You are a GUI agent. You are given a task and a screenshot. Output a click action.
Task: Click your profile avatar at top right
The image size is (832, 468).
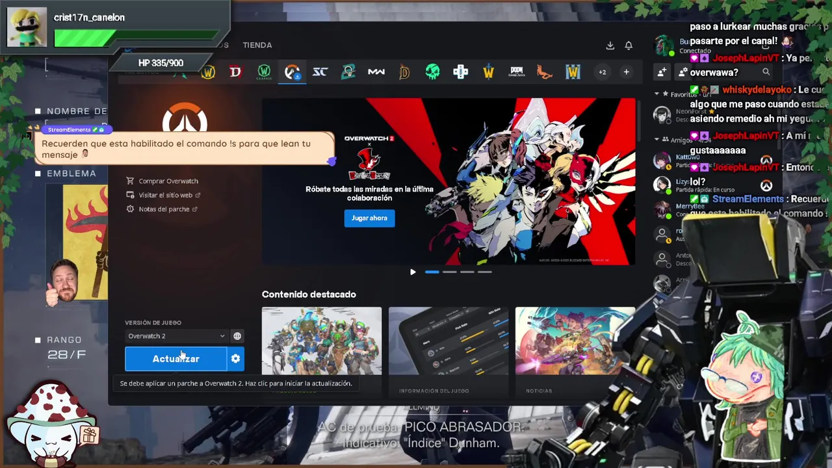(664, 45)
